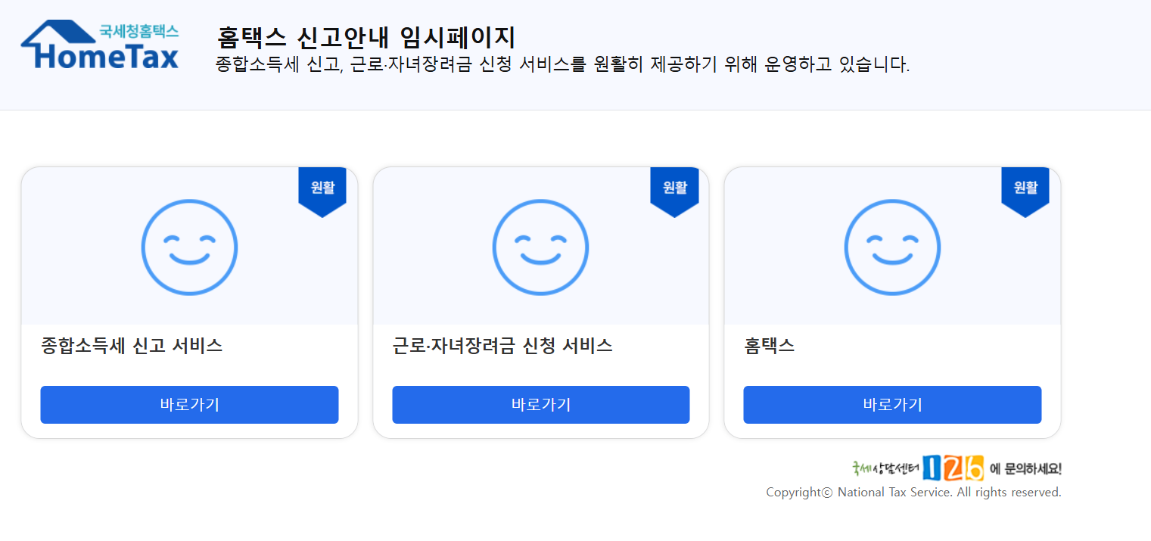This screenshot has height=541, width=1151.
Task: Click the smiley icon on the 종합소득세 card
Action: (189, 247)
